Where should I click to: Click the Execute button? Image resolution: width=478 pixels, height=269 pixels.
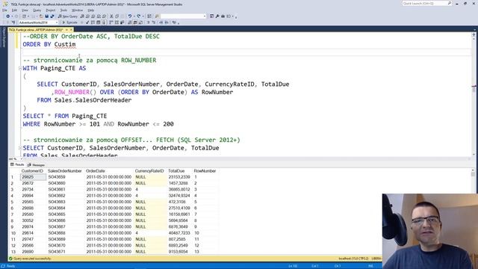pyautogui.click(x=69, y=22)
